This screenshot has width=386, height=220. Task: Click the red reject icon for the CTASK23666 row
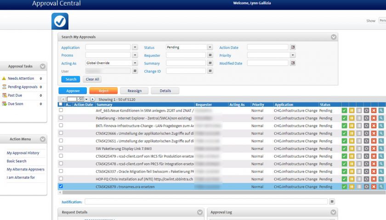tap(374, 133)
